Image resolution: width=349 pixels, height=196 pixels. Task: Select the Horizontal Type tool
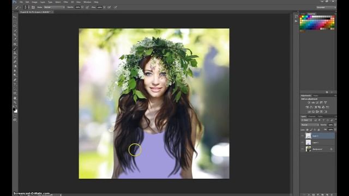[x=15, y=84]
